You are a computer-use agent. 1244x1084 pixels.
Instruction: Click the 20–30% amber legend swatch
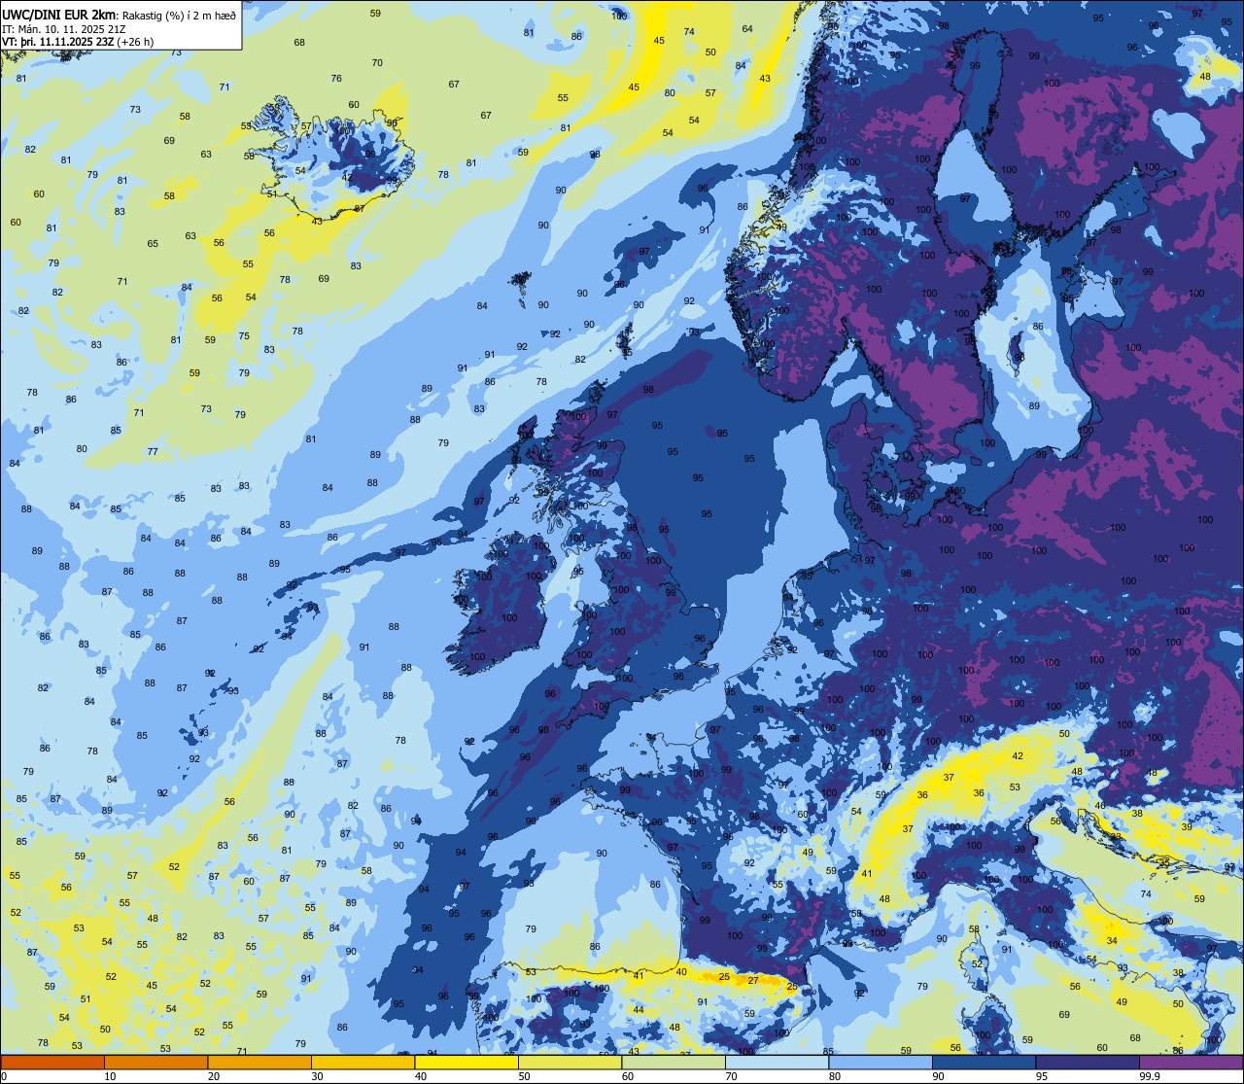[259, 1063]
